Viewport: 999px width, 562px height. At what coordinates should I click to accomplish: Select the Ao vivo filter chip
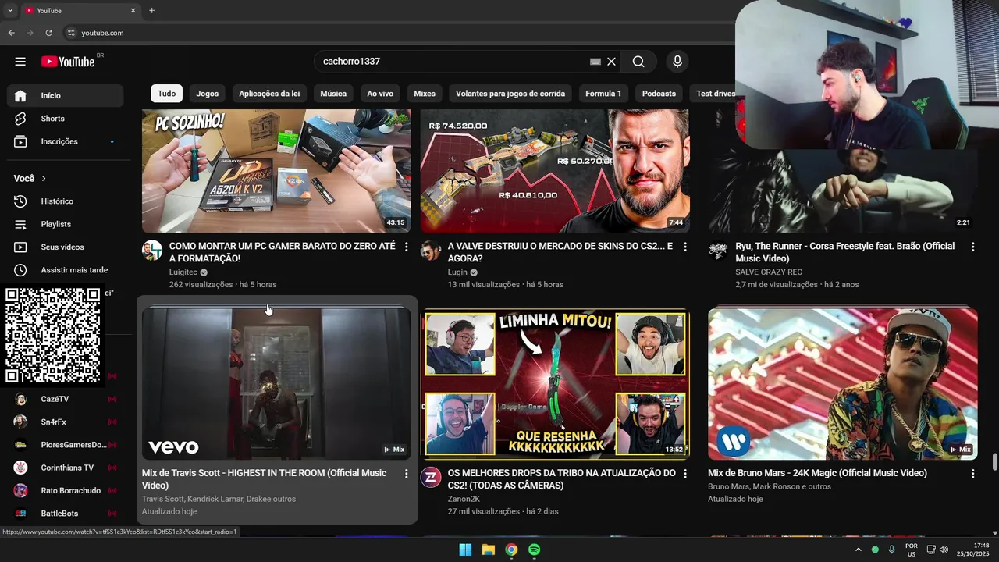click(380, 94)
